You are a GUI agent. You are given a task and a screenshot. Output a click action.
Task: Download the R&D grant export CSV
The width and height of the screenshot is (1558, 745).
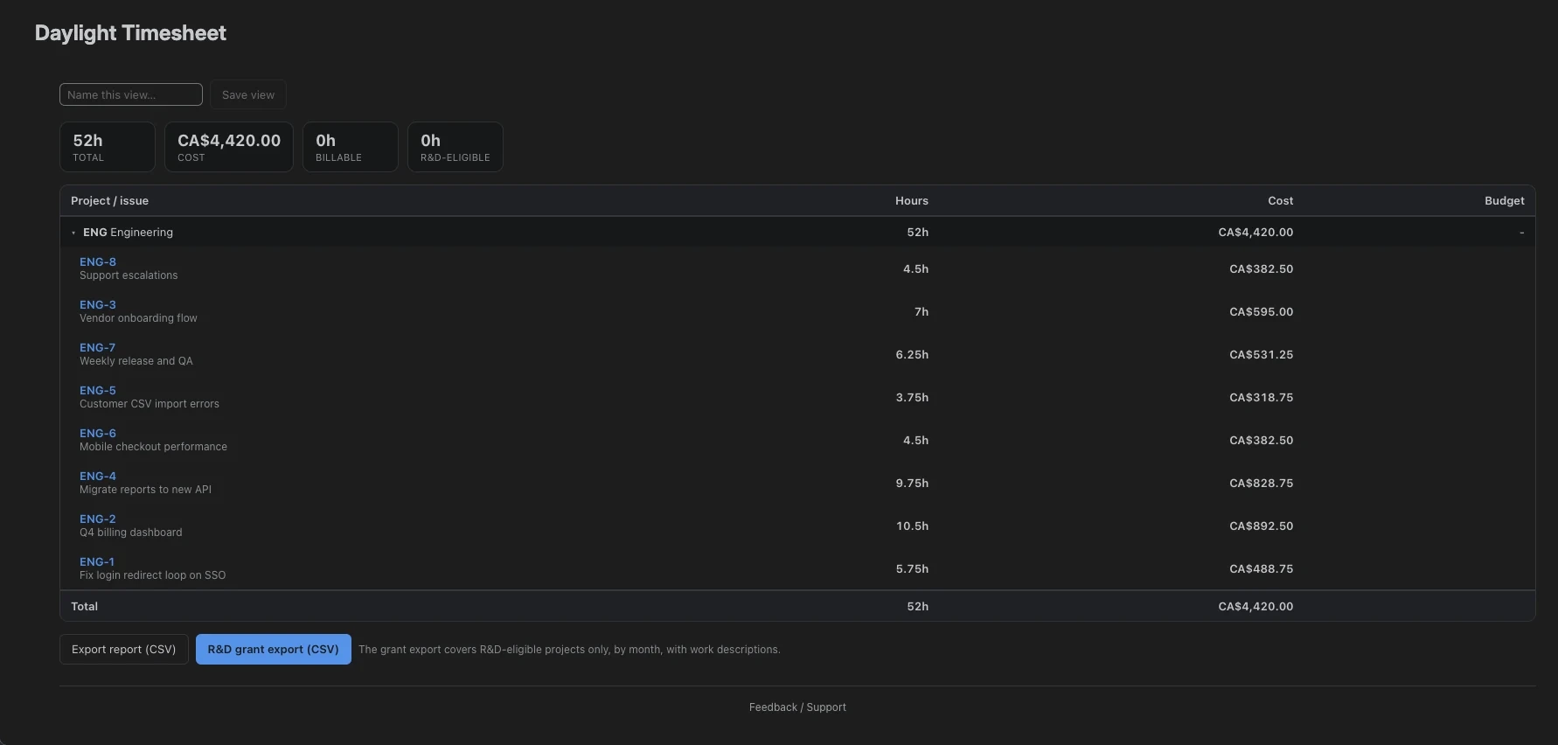(274, 649)
